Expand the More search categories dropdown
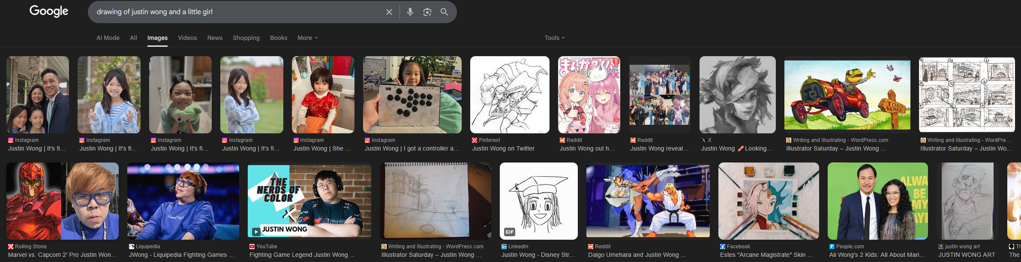1021x262 pixels. [x=308, y=38]
